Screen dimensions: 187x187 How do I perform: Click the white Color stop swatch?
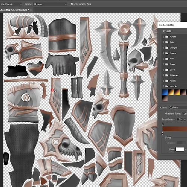click(180, 149)
